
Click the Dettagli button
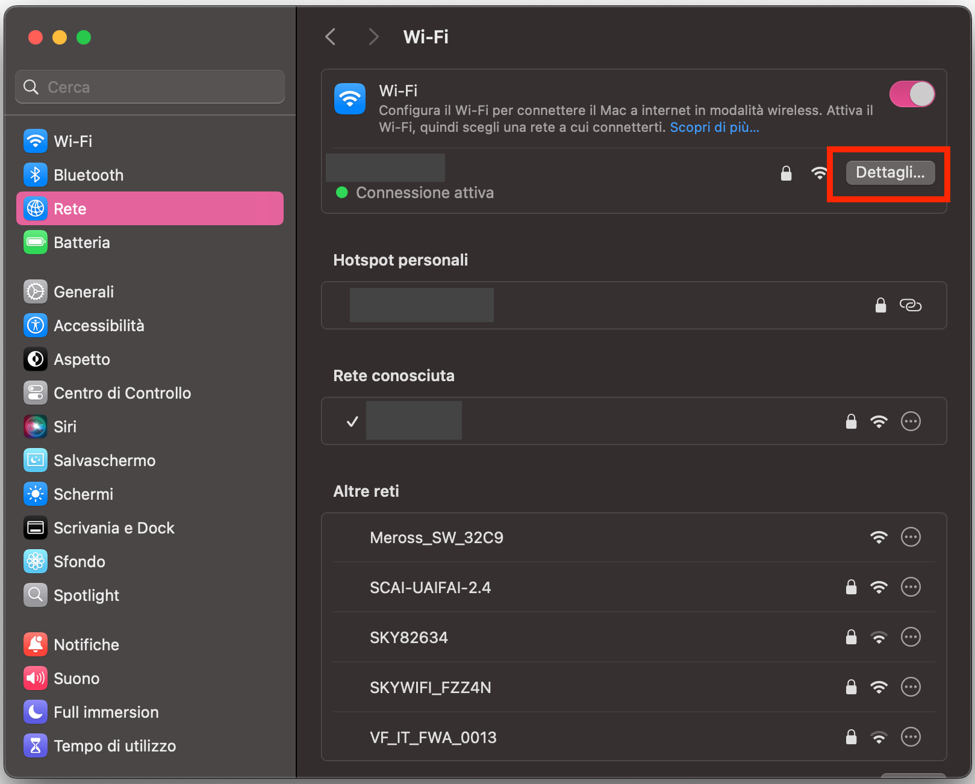890,173
